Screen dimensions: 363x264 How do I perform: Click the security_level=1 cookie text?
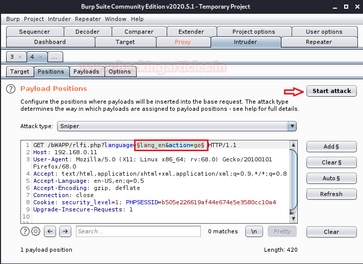[90, 202]
